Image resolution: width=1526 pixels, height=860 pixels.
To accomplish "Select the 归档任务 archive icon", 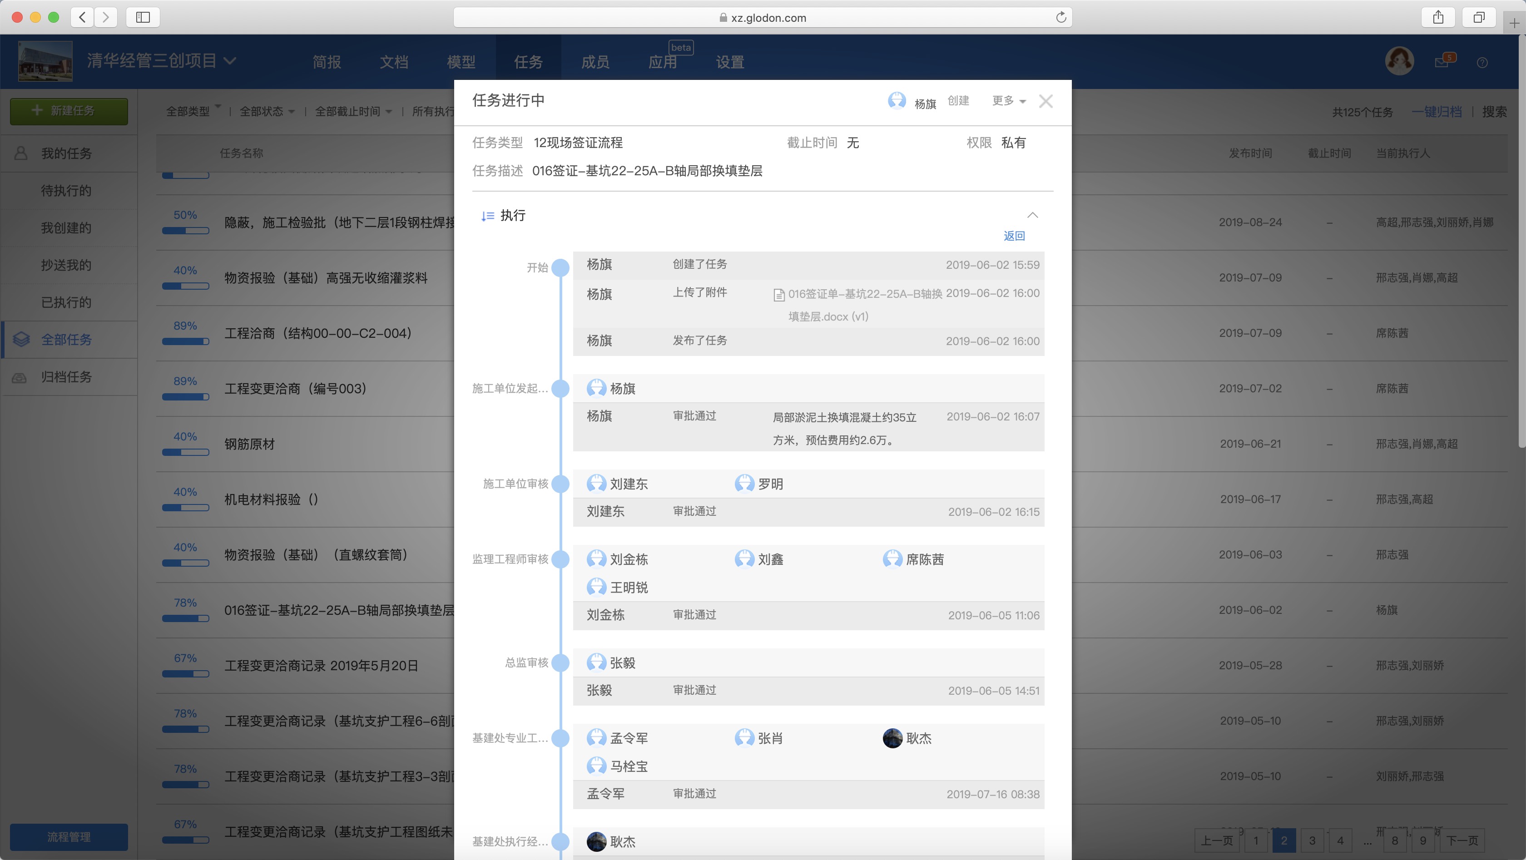I will (x=20, y=377).
